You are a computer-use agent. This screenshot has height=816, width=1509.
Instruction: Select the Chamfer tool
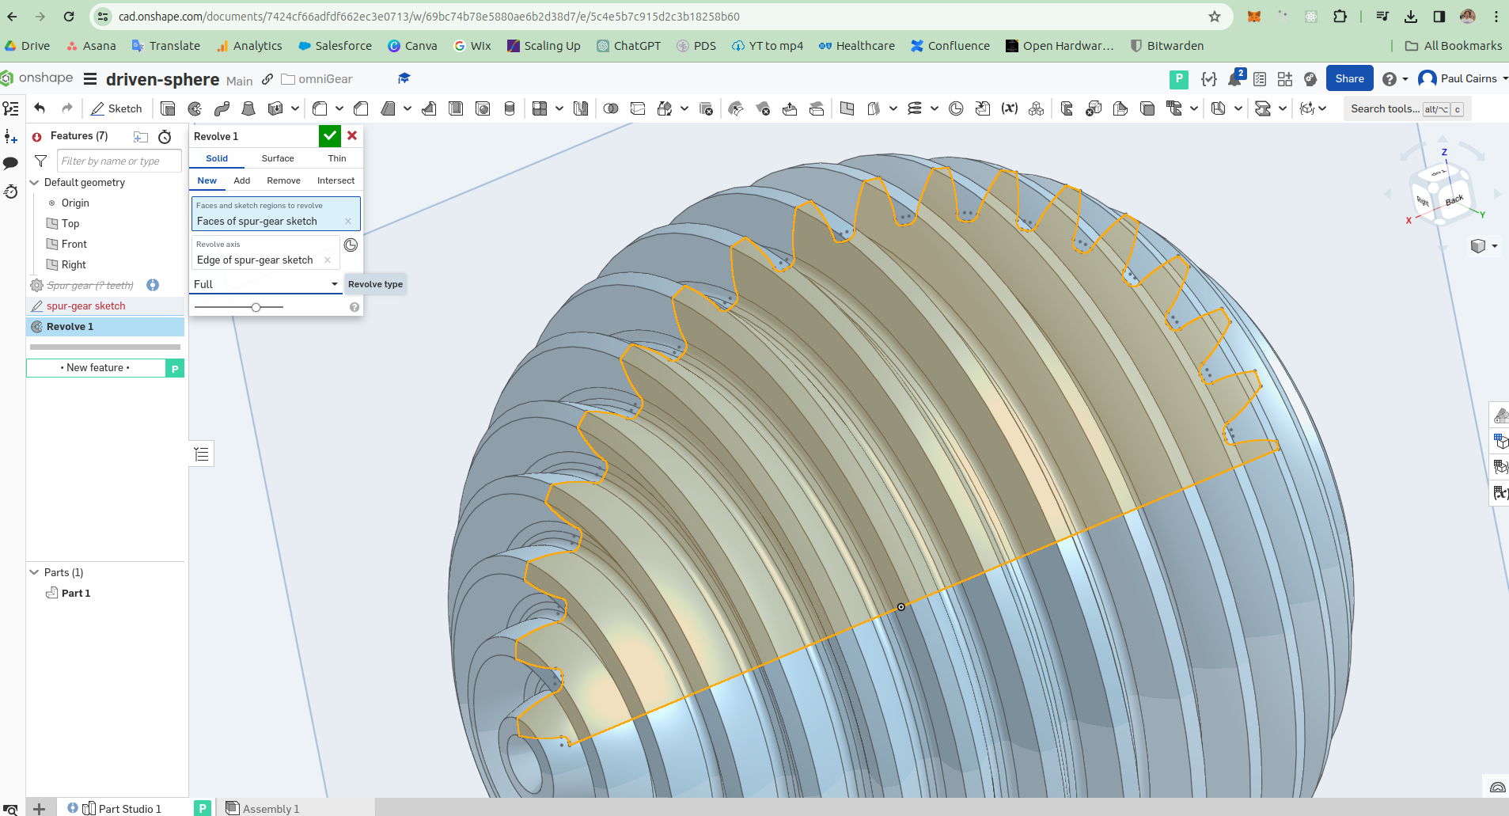coord(361,108)
